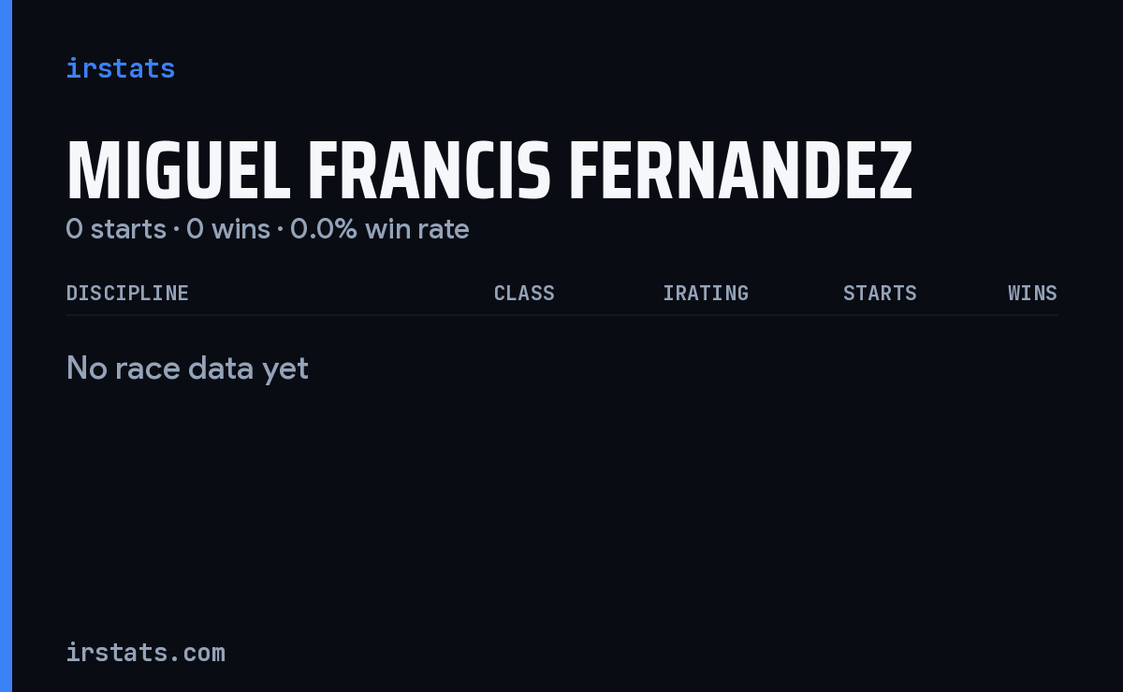Click the dot separator after "0 starts"
Image resolution: width=1123 pixels, height=692 pixels.
(176, 230)
